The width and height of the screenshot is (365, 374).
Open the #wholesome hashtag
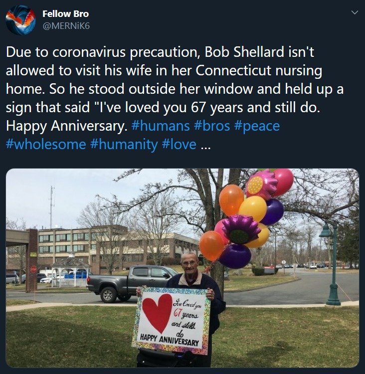tap(46, 144)
